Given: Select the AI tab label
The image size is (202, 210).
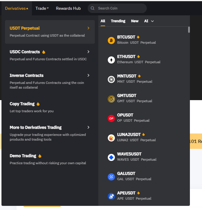Looking at the screenshot, I should click(146, 21).
